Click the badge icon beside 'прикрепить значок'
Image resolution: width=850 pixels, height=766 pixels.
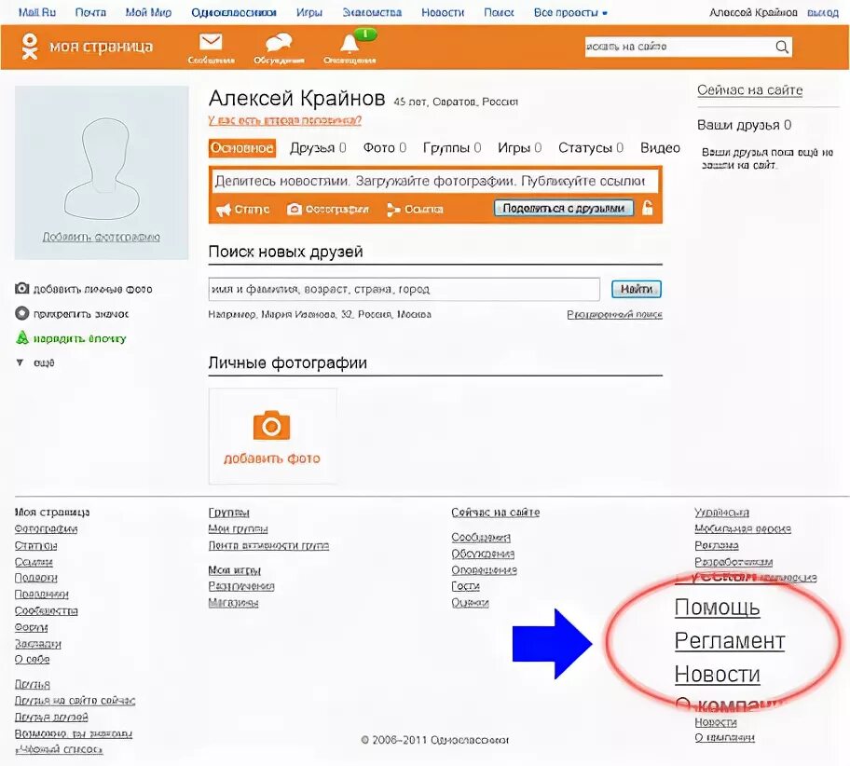click(x=21, y=313)
